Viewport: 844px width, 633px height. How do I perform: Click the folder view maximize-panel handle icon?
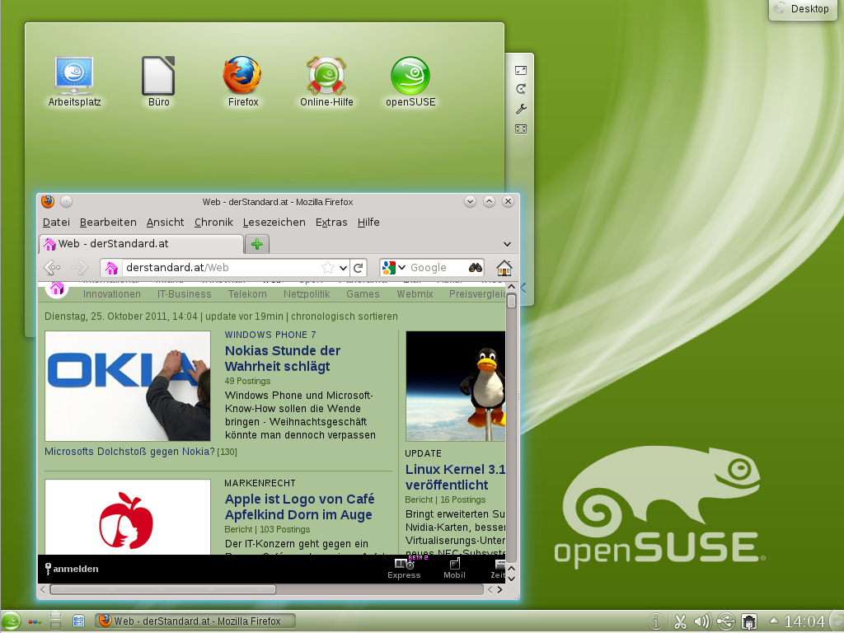click(521, 129)
